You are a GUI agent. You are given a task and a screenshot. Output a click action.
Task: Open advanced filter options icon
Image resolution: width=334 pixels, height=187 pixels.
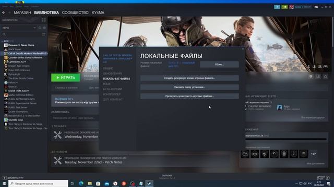click(44, 34)
